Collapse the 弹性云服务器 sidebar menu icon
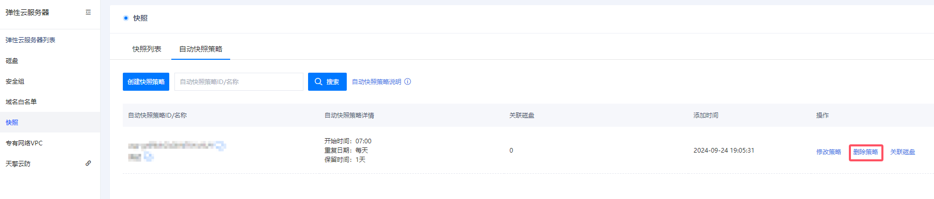934x199 pixels. tap(88, 12)
